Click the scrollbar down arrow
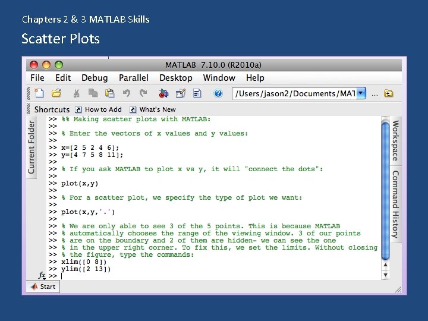 [x=385, y=275]
